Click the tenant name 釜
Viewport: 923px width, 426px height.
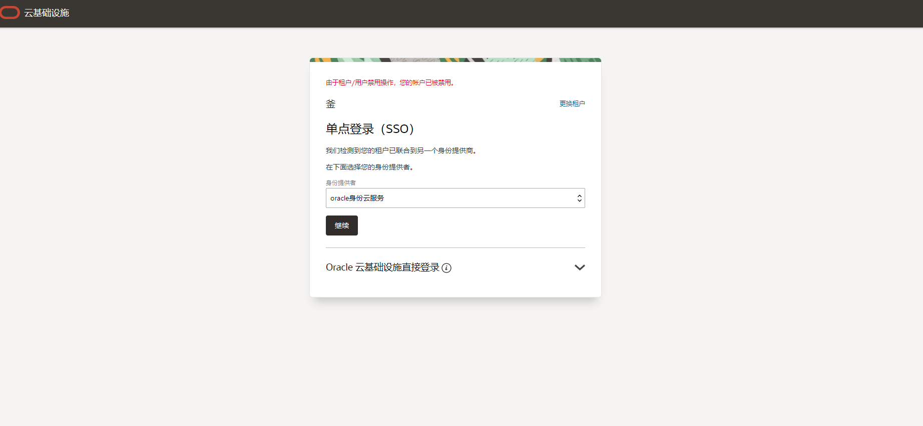(331, 104)
